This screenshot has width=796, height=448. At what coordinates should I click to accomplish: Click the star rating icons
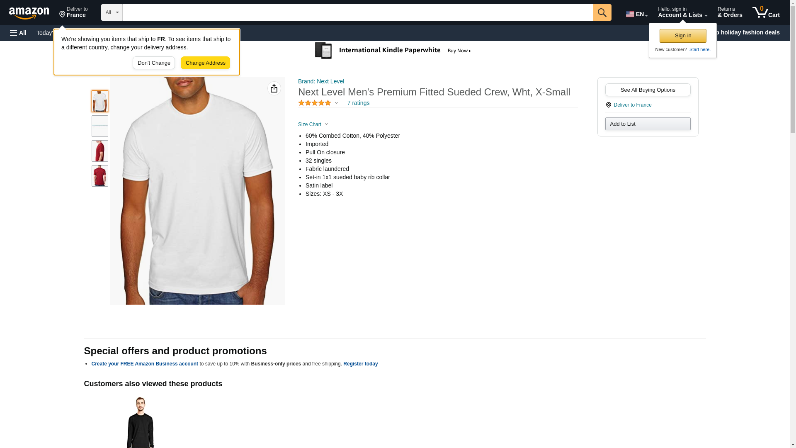tap(315, 103)
